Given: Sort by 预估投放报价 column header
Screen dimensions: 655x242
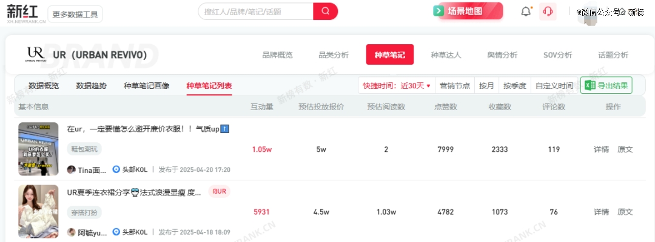Looking at the screenshot, I should pyautogui.click(x=321, y=107).
